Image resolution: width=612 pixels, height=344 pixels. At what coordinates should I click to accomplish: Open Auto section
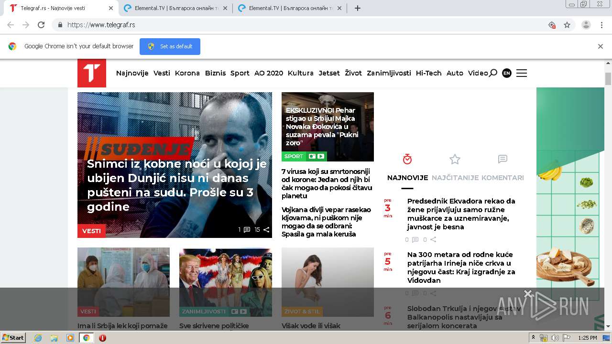(455, 73)
